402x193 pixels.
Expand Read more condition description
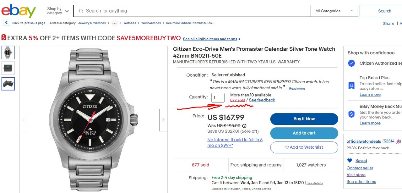(x=297, y=89)
